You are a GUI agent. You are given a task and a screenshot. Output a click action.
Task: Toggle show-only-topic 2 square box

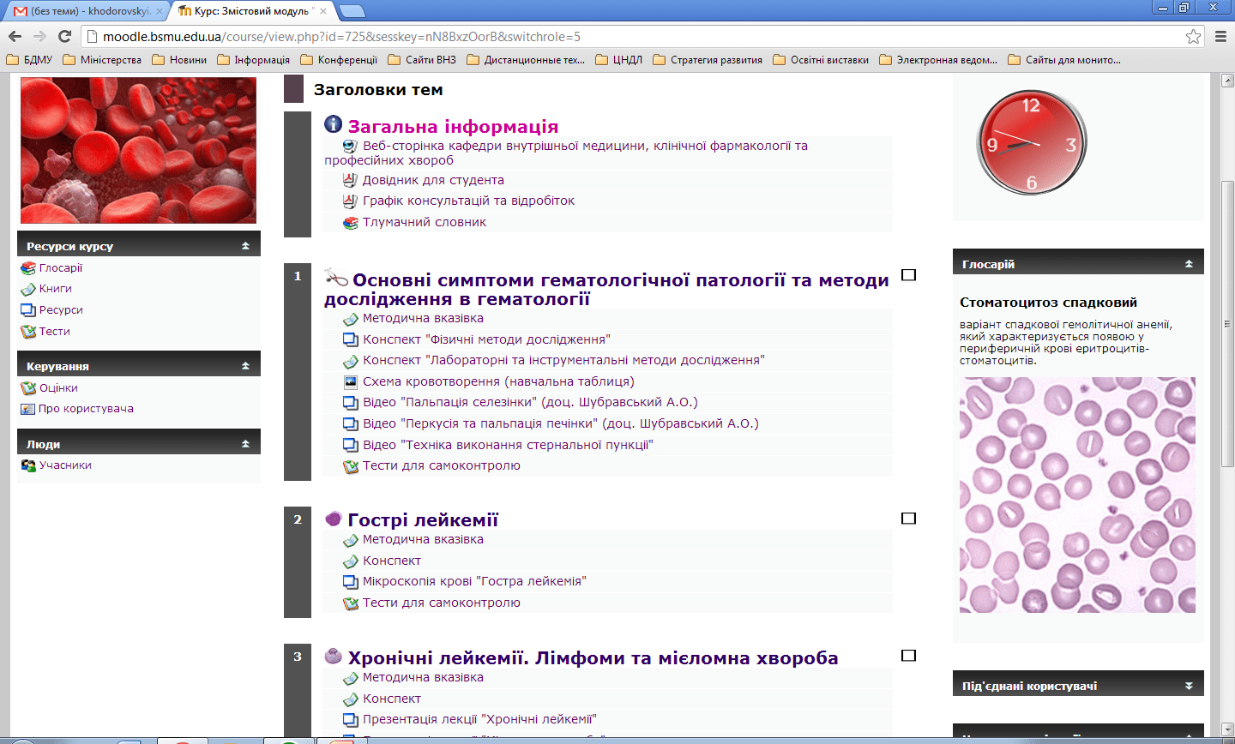coord(909,519)
